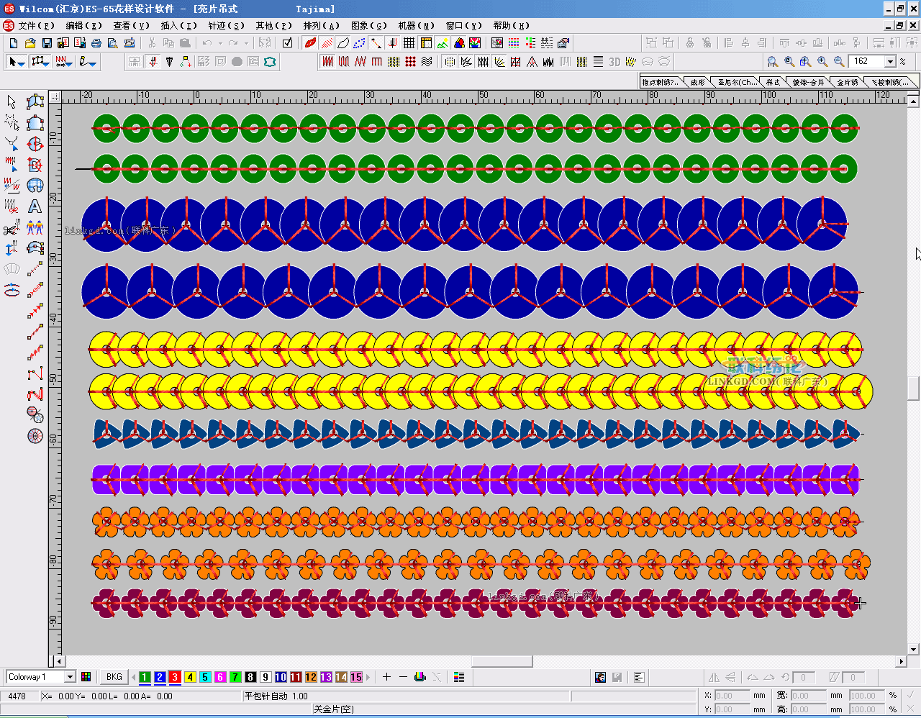
Task: Open the 针迹(S) menu
Action: point(226,25)
